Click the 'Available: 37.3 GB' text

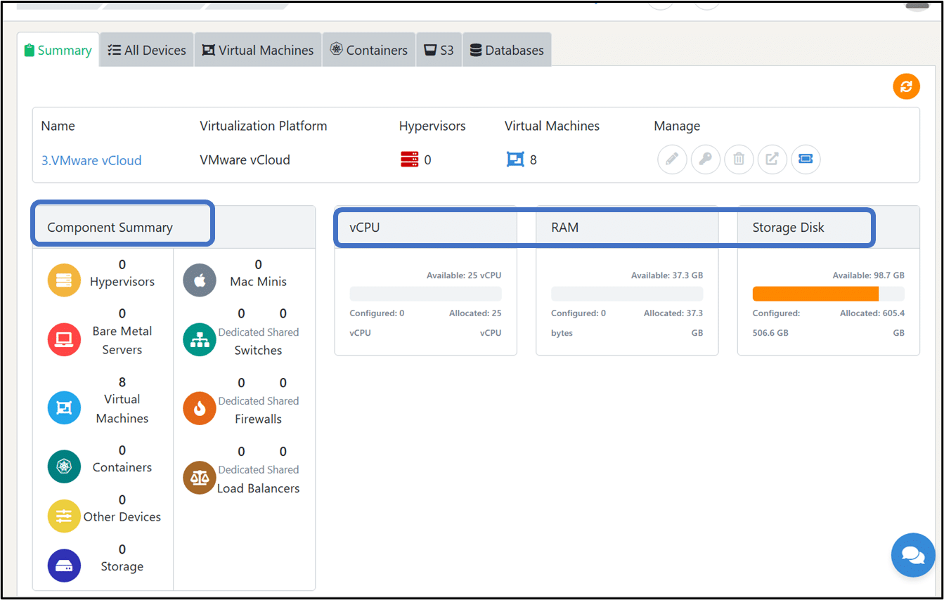[667, 275]
